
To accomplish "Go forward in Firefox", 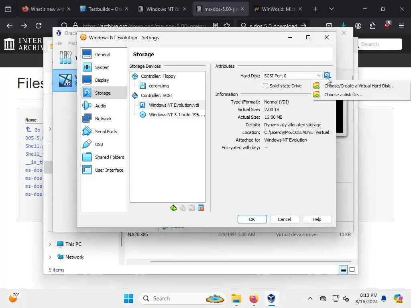I will 24,26.
